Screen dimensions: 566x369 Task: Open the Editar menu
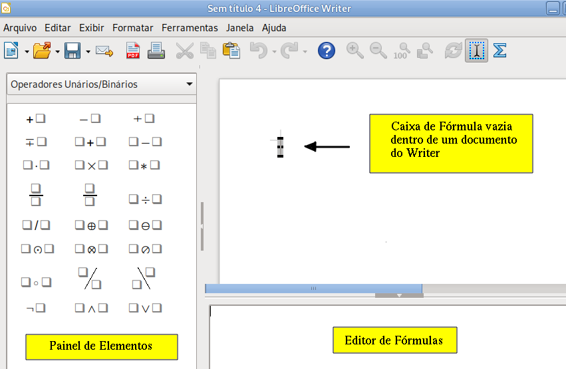point(58,28)
